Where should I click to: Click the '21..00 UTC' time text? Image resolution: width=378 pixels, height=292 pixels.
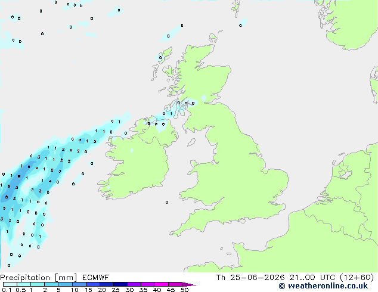(312, 278)
